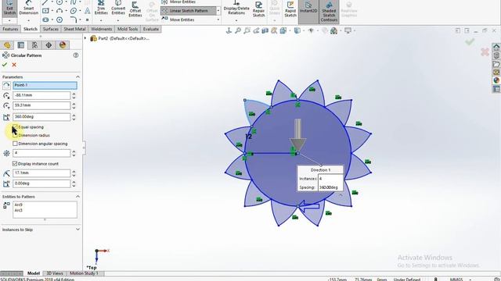Collapse the Entities to Pattern section
The image size is (501, 281).
[77, 197]
